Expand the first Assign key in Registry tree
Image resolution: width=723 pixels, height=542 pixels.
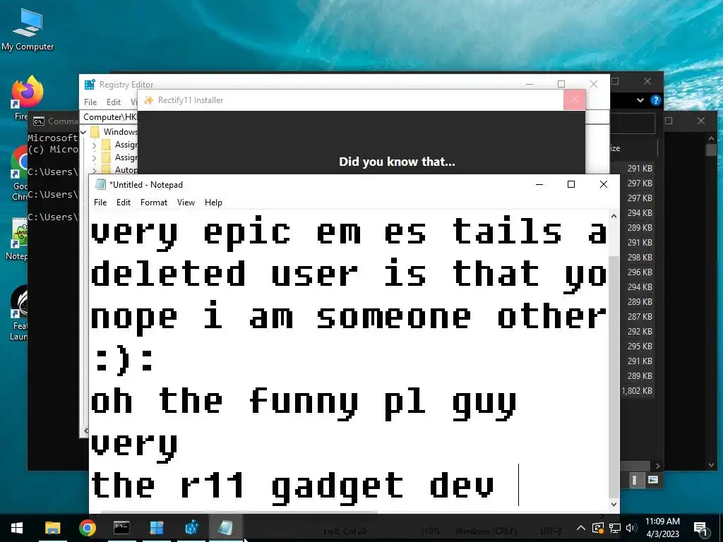(94, 145)
